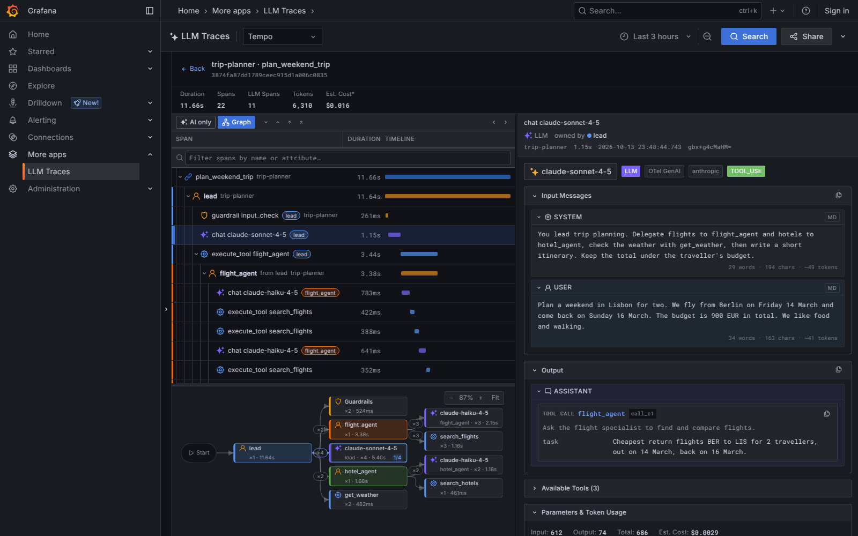Viewport: 858px width, 536px height.
Task: Copy the Input Messages content
Action: pos(839,196)
